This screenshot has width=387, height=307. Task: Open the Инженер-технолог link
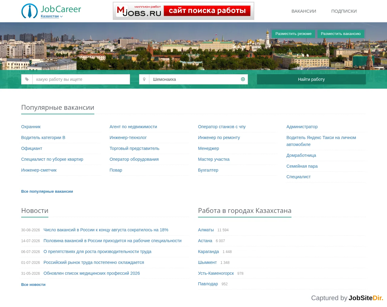128,138
